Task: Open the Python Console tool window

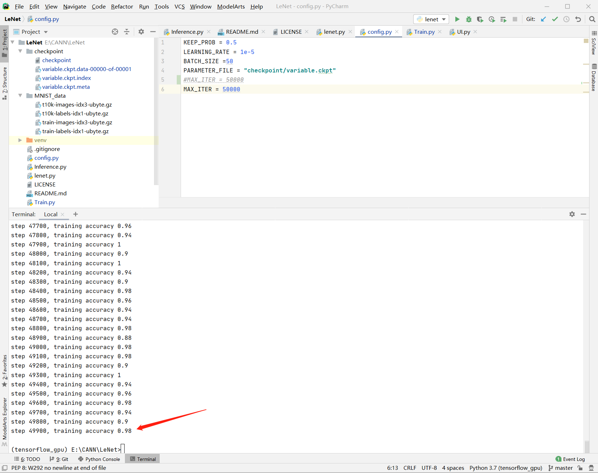Action: click(99, 459)
